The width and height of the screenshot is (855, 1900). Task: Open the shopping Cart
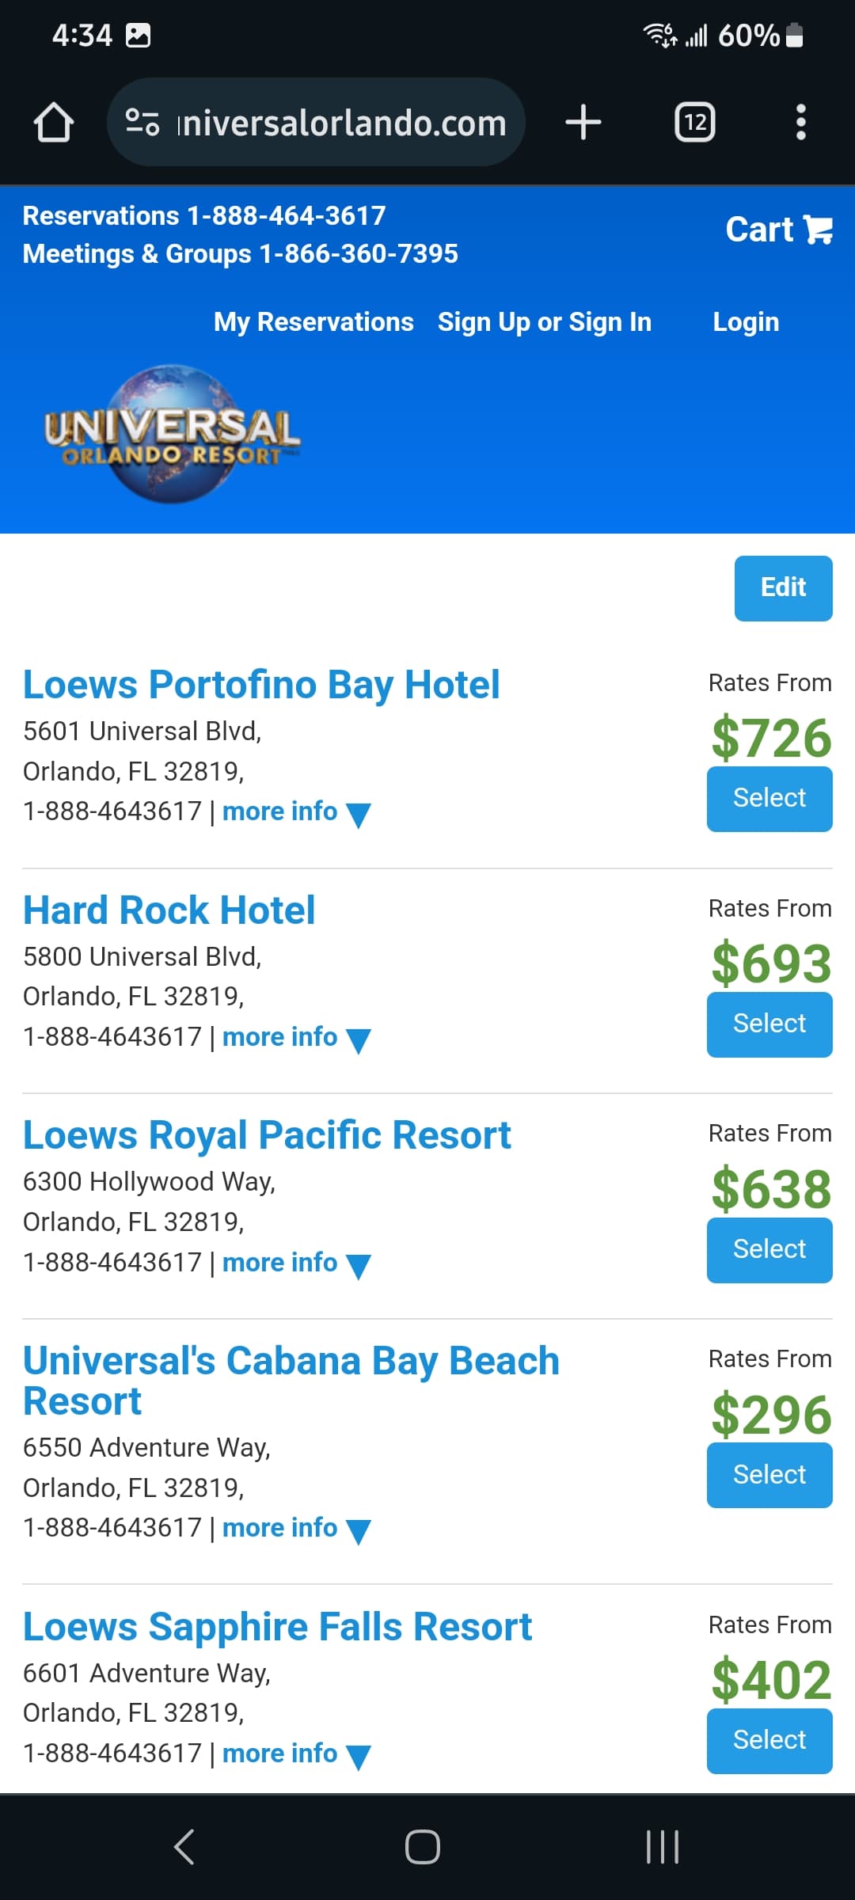point(779,230)
